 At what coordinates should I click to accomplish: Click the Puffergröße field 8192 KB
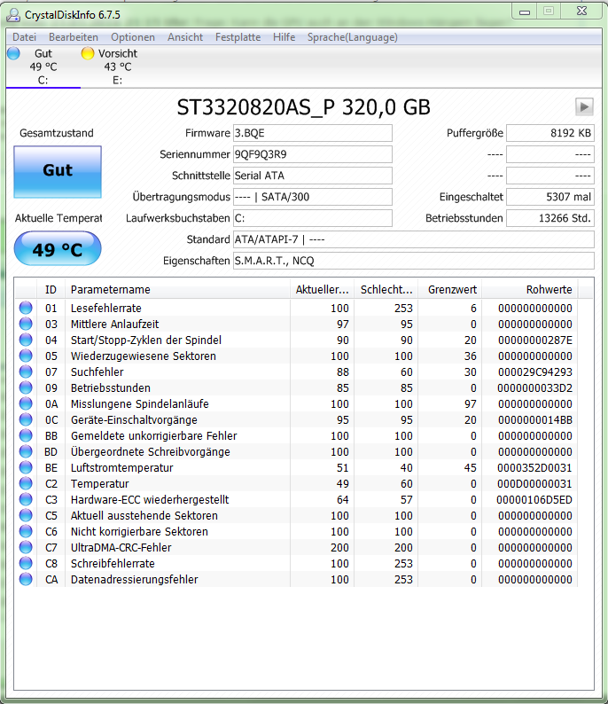550,133
